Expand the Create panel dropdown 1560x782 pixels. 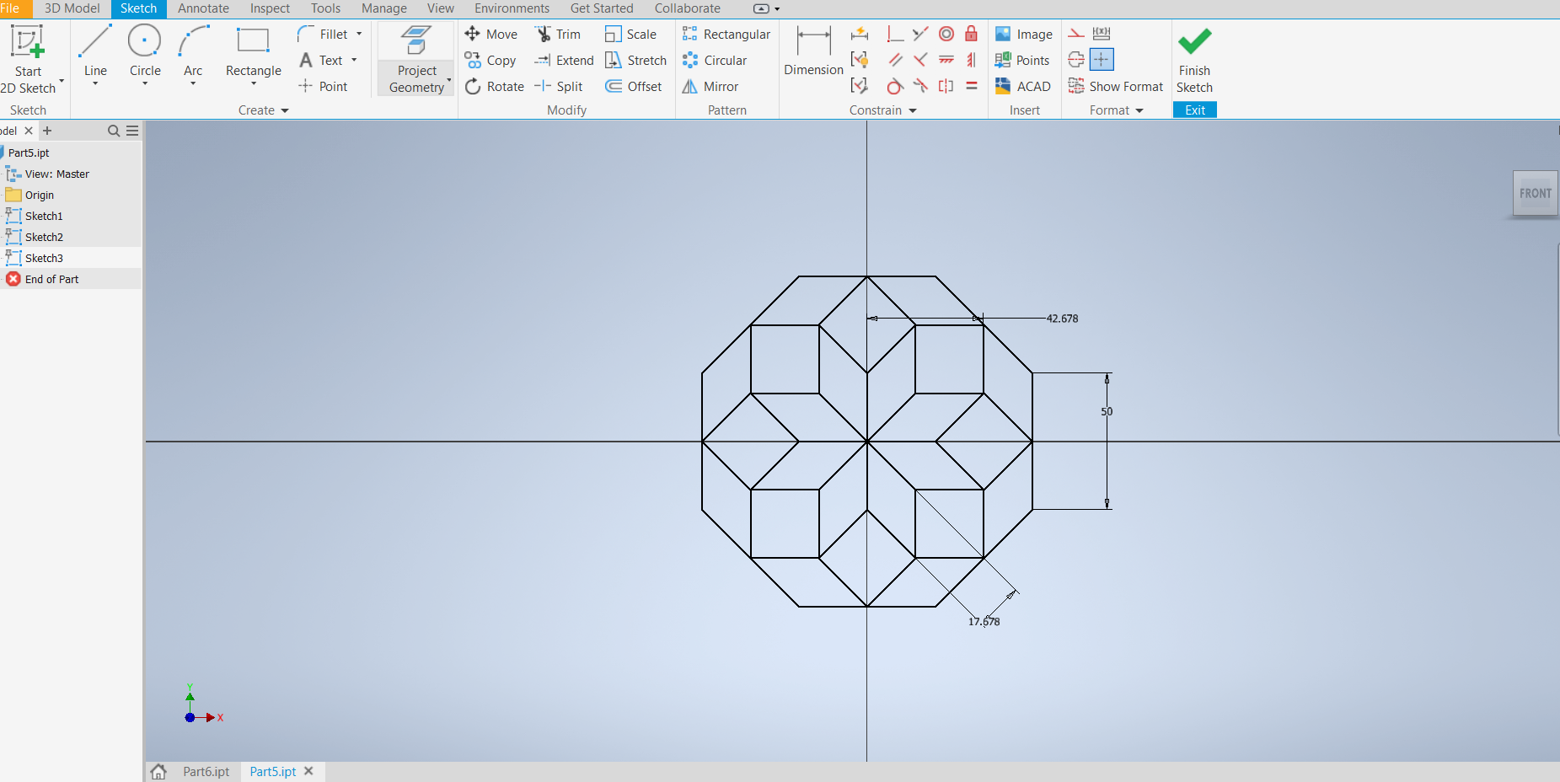pos(285,110)
